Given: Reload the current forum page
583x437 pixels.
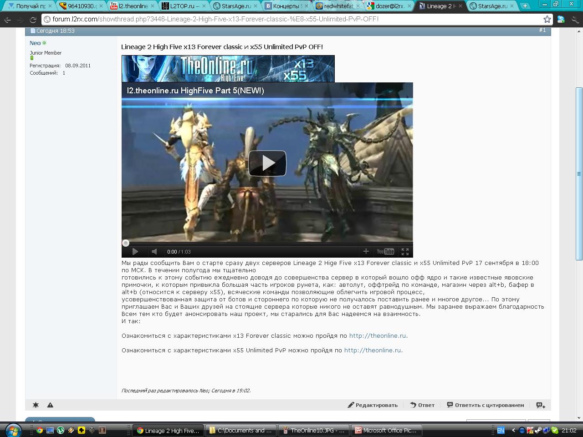Looking at the screenshot, I should [33, 20].
